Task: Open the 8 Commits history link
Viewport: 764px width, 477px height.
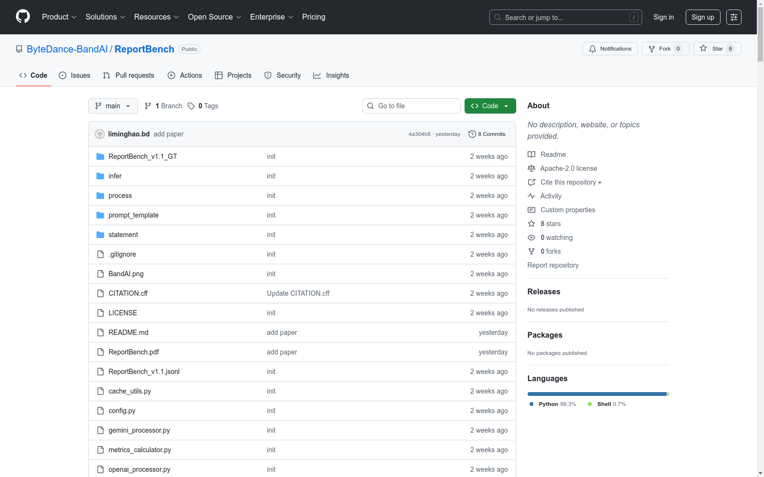Action: pyautogui.click(x=487, y=134)
